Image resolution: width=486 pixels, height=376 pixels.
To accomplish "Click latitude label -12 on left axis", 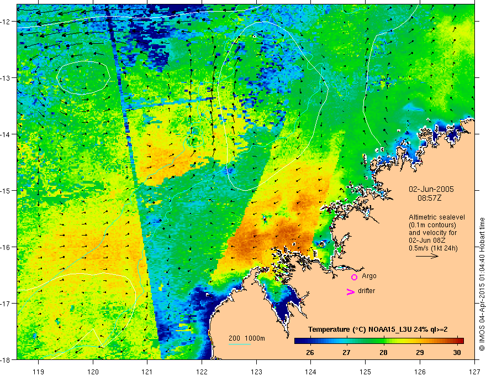I will [6, 22].
